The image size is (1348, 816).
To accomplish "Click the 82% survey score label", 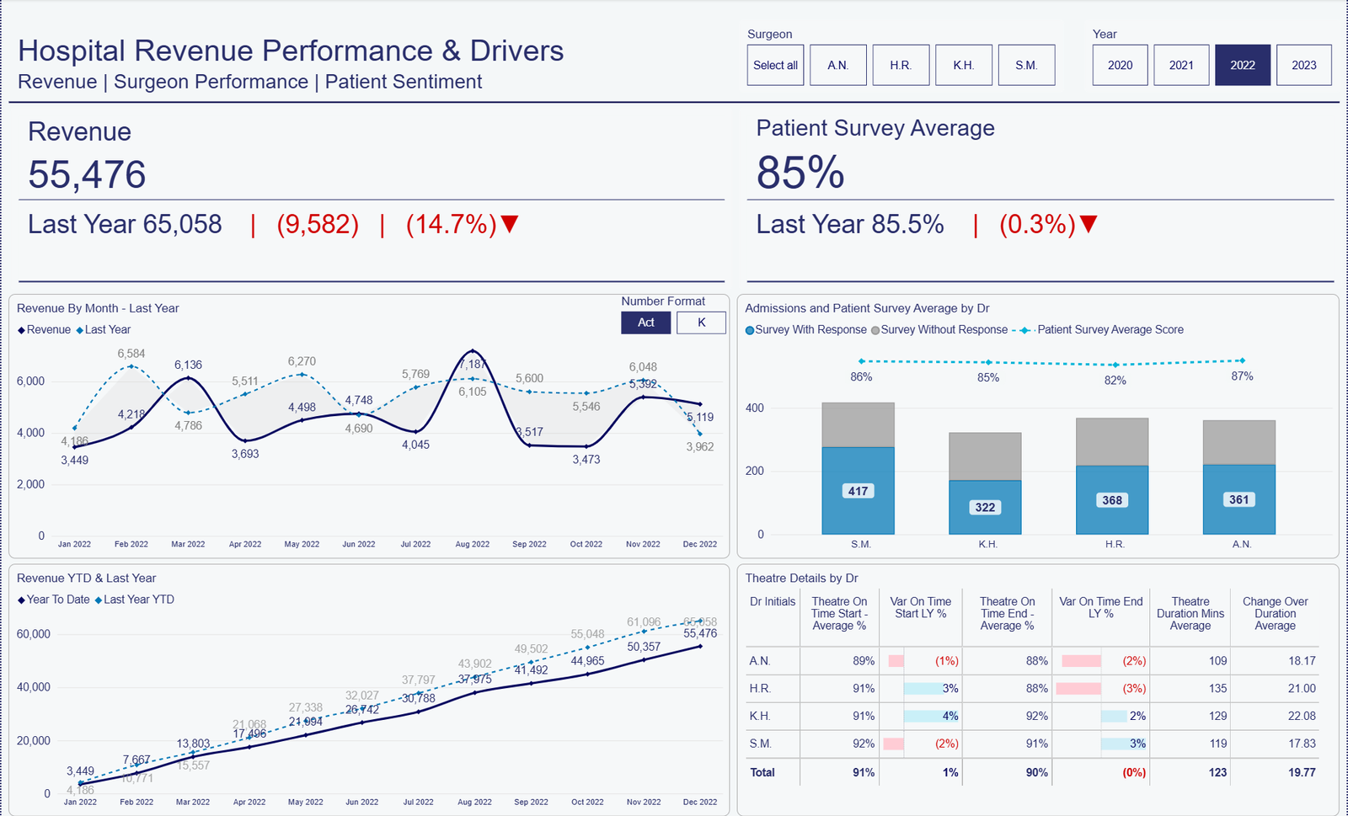I will click(x=1115, y=381).
